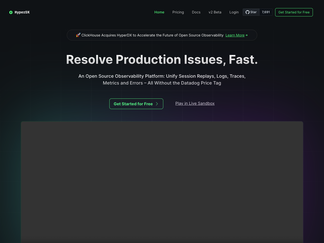This screenshot has height=243, width=324.
Task: Click the Open Source Observability Platform subtitle
Action: 162,79
